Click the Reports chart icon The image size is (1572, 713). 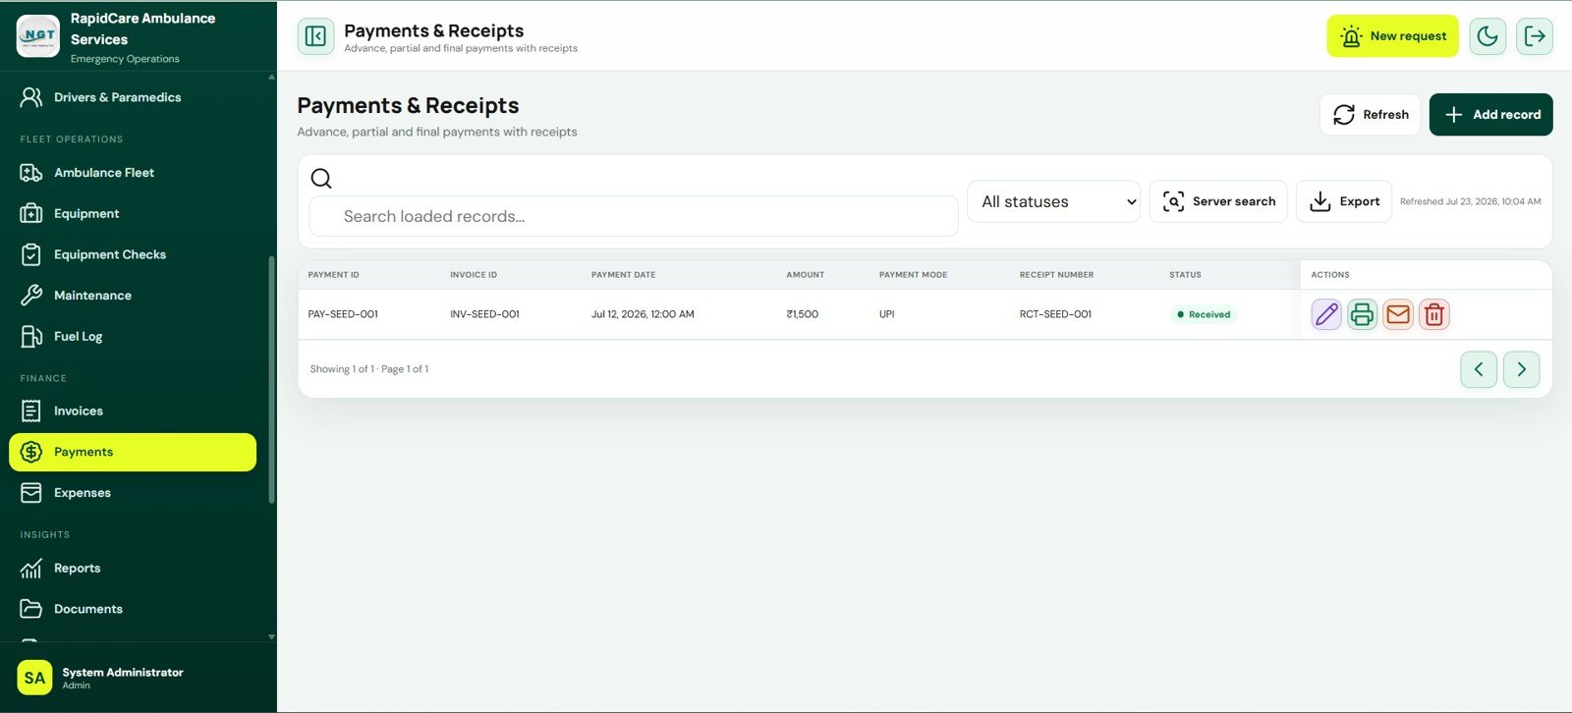[31, 569]
